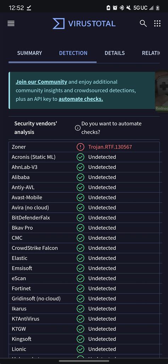Switch to the Summary tab
Image resolution: width=168 pixels, height=364 pixels.
pyautogui.click(x=29, y=53)
